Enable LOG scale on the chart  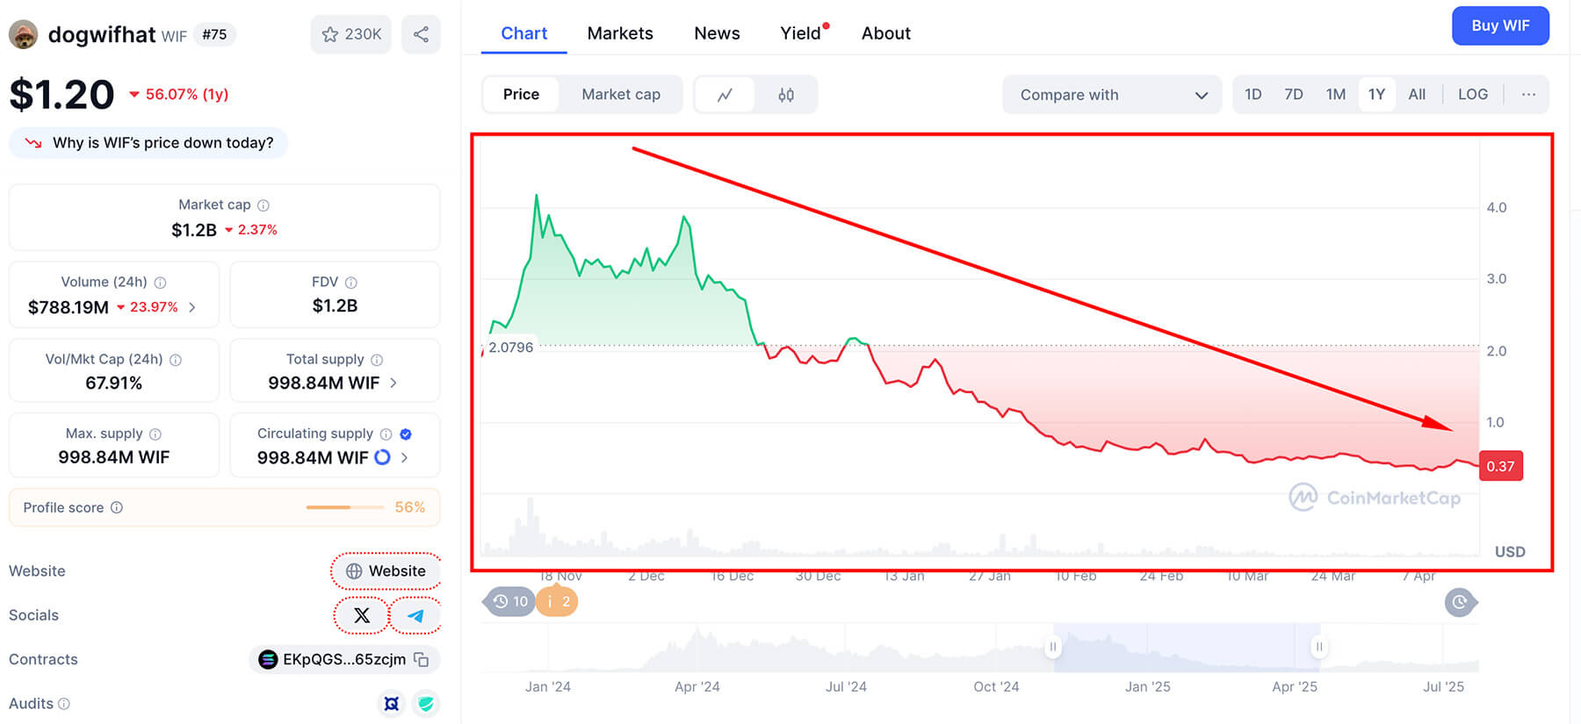(1473, 94)
